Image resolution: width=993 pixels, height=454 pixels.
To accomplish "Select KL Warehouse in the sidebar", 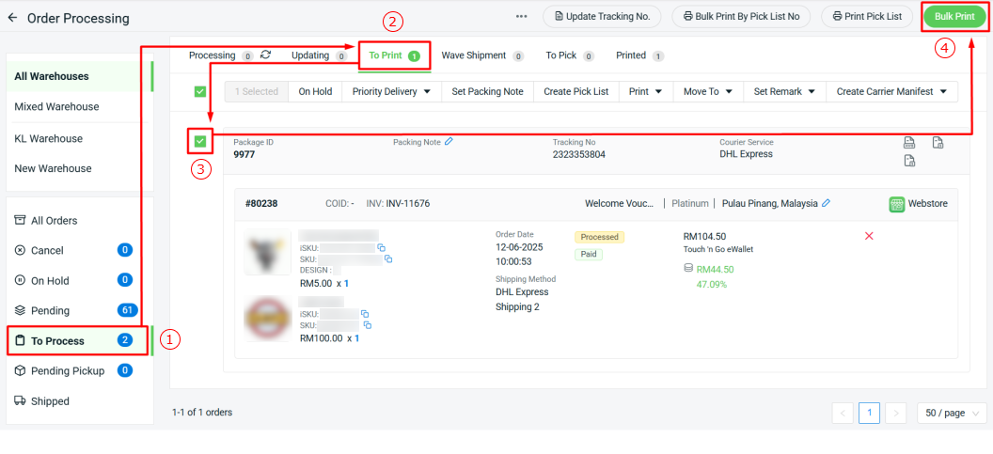I will (79, 138).
